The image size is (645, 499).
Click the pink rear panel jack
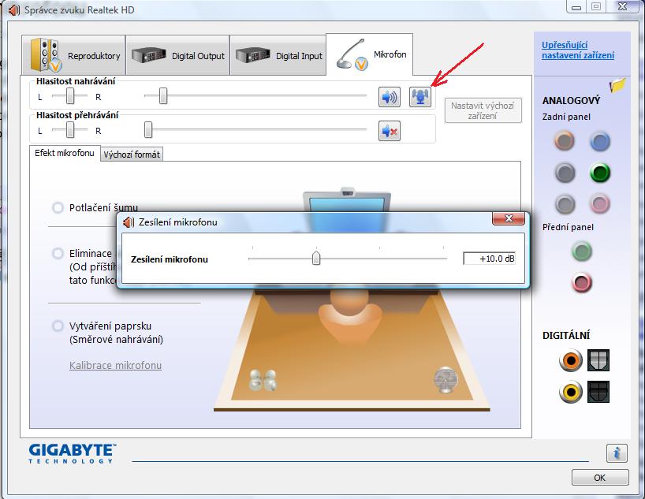(x=600, y=203)
